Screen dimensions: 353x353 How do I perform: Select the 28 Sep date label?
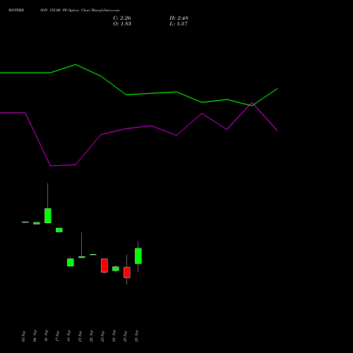coord(136,336)
